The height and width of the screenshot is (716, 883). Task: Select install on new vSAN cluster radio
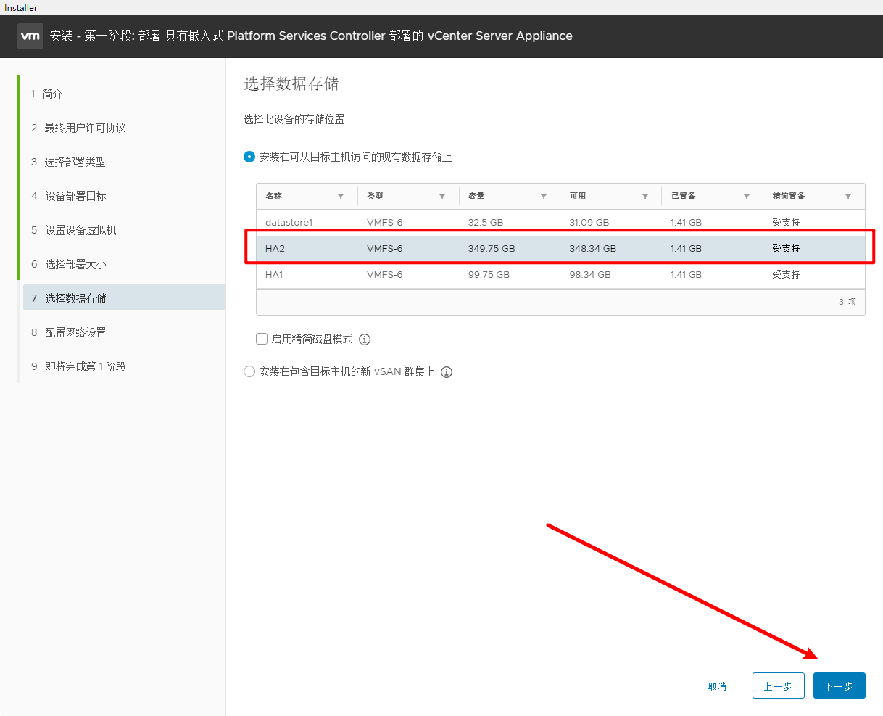pos(249,372)
